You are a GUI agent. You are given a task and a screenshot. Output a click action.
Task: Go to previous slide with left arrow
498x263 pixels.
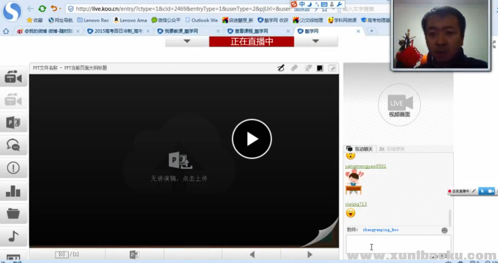[252, 255]
